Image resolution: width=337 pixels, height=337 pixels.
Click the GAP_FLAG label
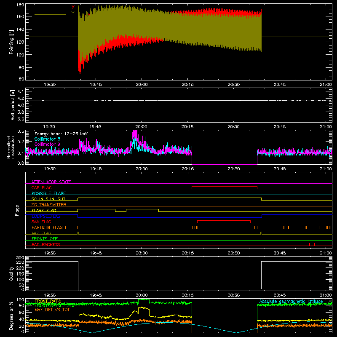point(42,187)
